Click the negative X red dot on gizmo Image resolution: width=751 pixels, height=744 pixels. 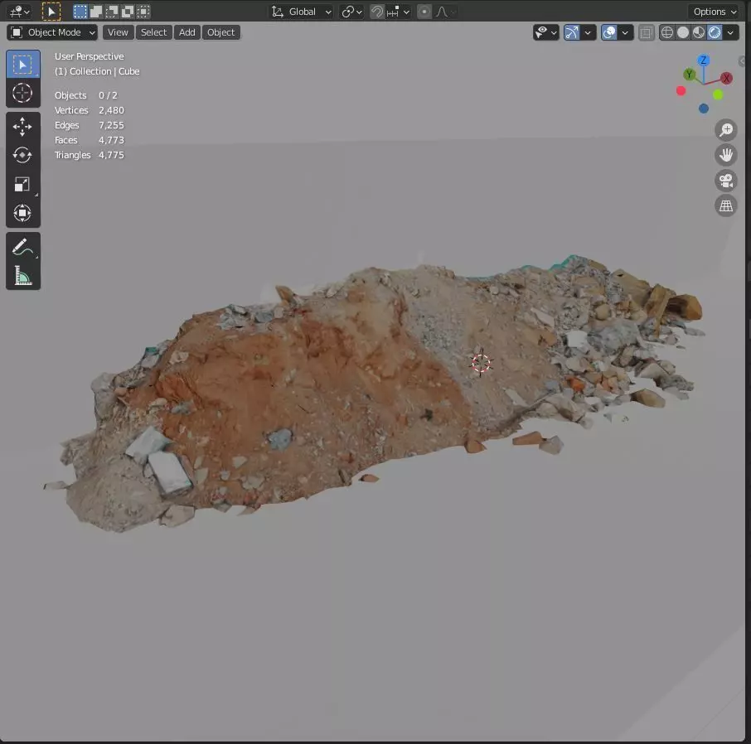coord(681,91)
